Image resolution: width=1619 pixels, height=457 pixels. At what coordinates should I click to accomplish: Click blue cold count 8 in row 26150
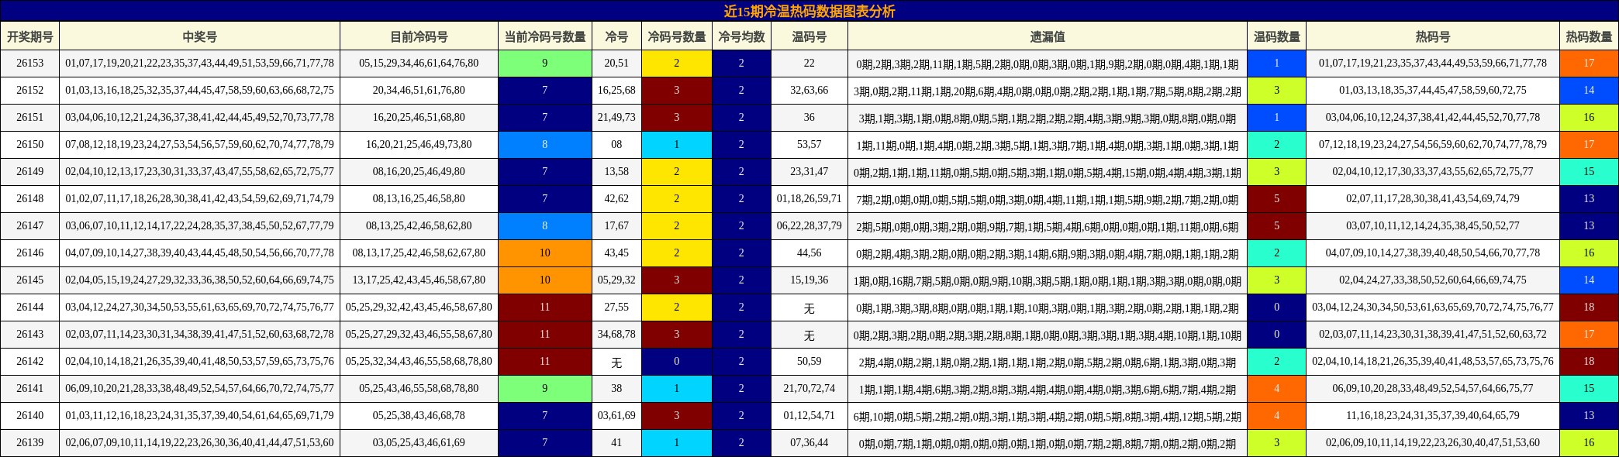[545, 145]
